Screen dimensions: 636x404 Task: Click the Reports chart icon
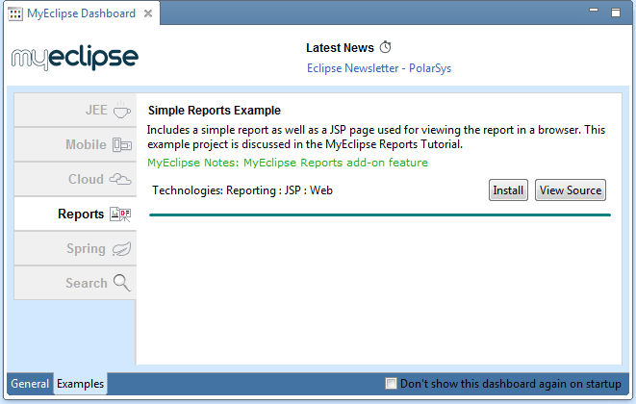pos(120,215)
